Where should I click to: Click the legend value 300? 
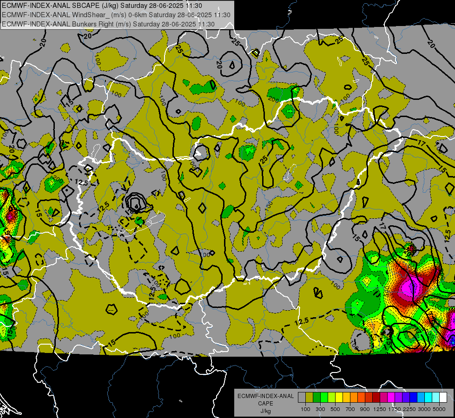pyautogui.click(x=320, y=409)
